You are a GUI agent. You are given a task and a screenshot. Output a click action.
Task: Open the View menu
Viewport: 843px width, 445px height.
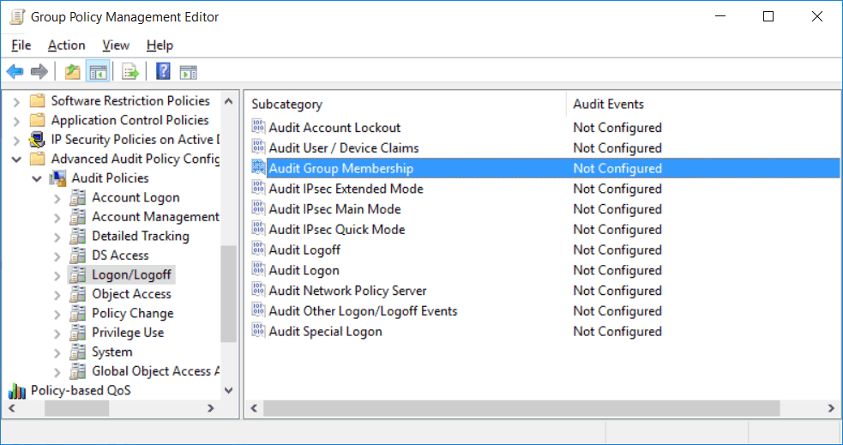[x=116, y=45]
